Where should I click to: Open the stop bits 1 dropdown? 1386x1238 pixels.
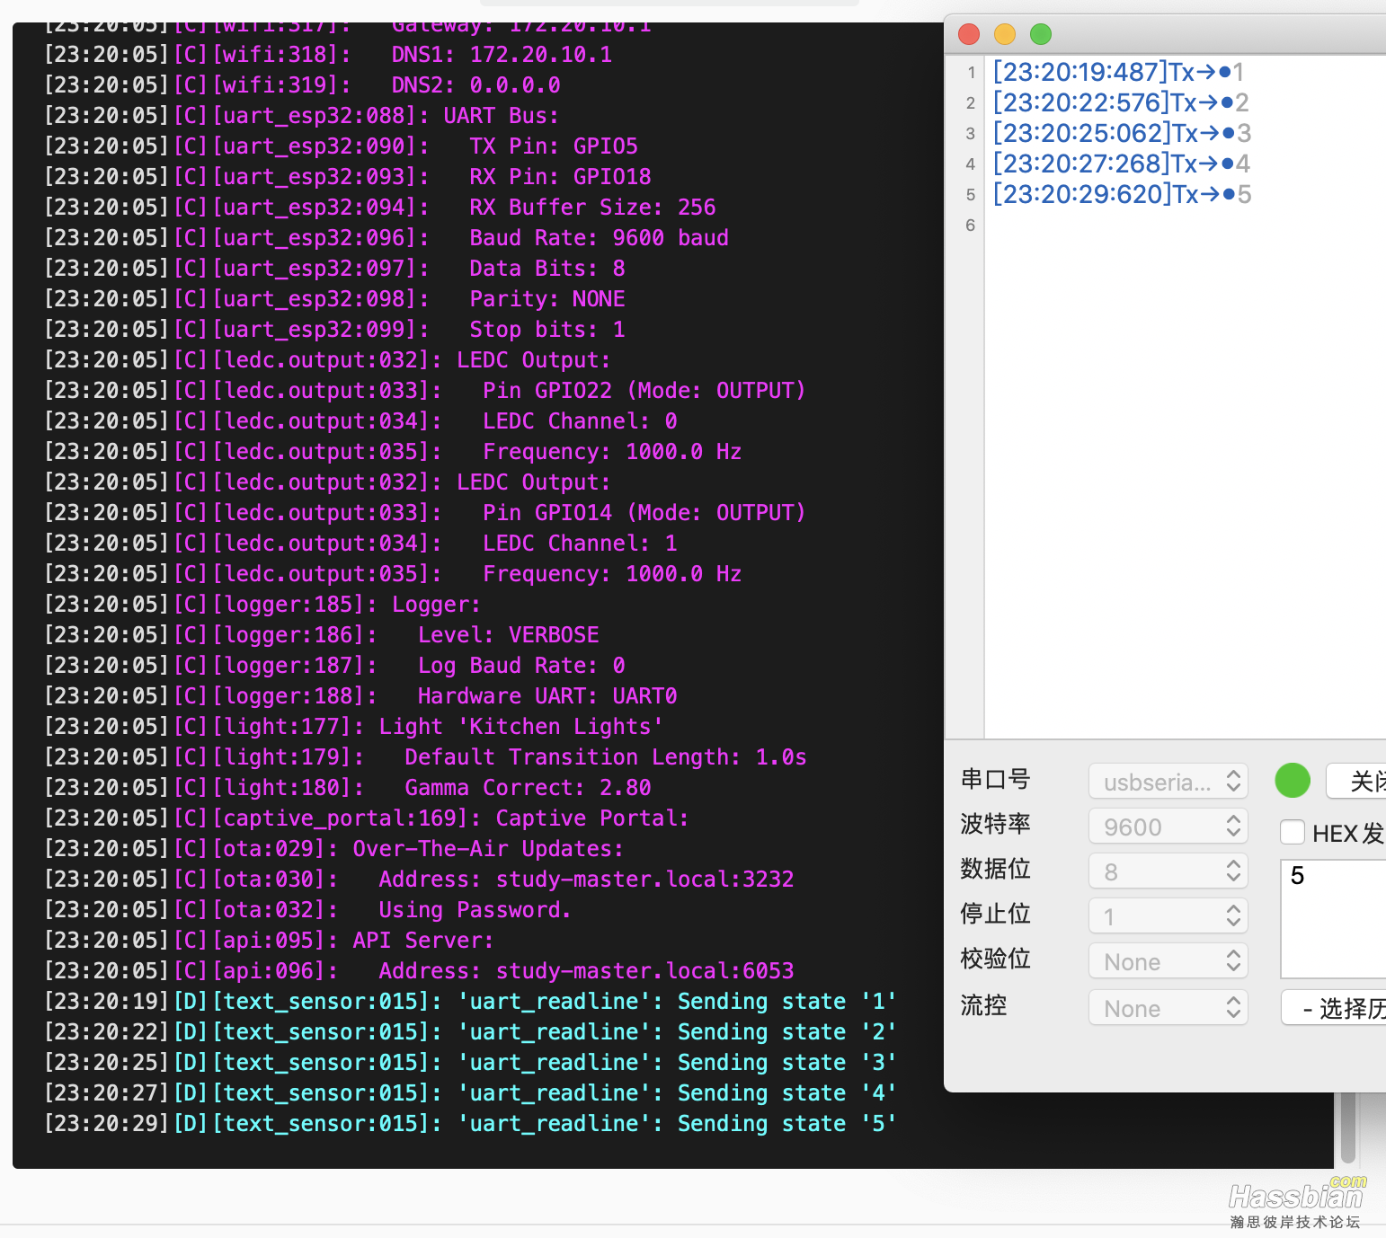pos(1168,916)
